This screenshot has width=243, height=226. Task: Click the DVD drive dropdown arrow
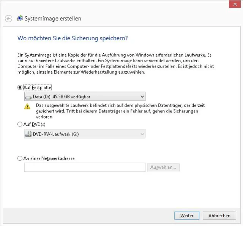tap(142, 134)
